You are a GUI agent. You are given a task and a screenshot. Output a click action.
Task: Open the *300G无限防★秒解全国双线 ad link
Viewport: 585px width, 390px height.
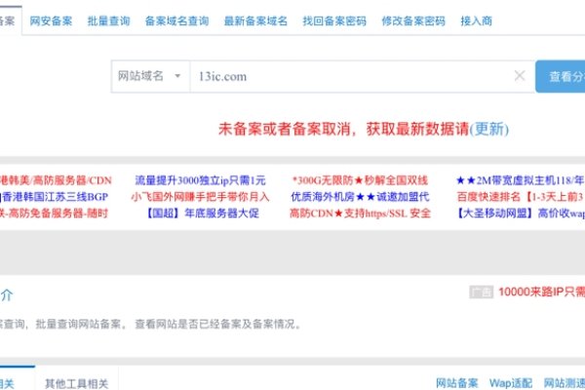pos(360,180)
